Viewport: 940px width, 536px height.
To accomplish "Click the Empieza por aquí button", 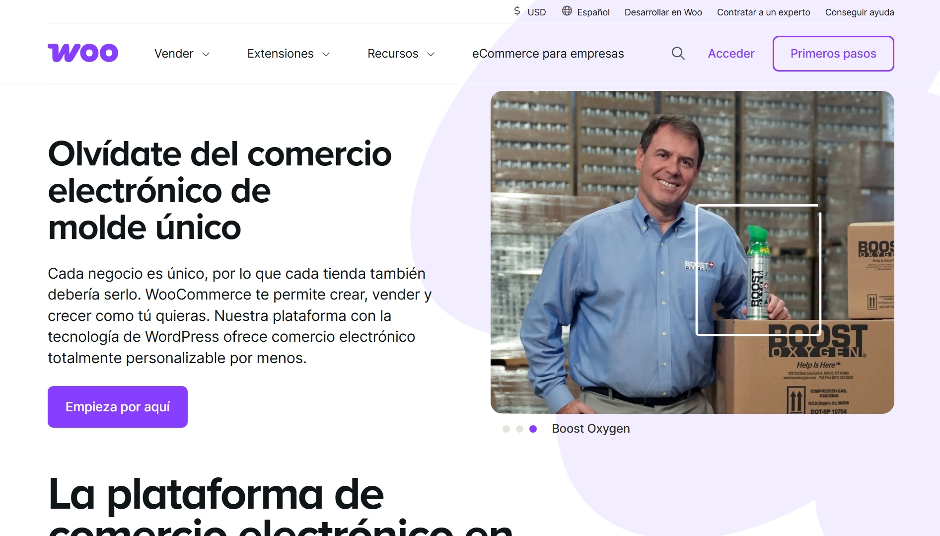I will pos(118,407).
